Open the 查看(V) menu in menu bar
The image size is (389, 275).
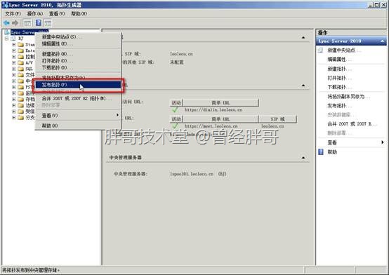pos(57,13)
